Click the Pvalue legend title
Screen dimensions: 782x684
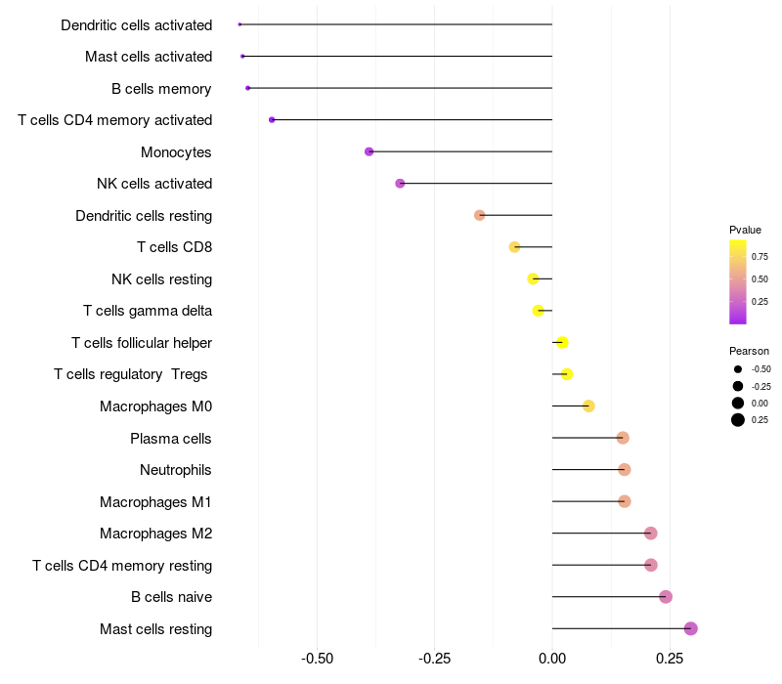tap(745, 230)
